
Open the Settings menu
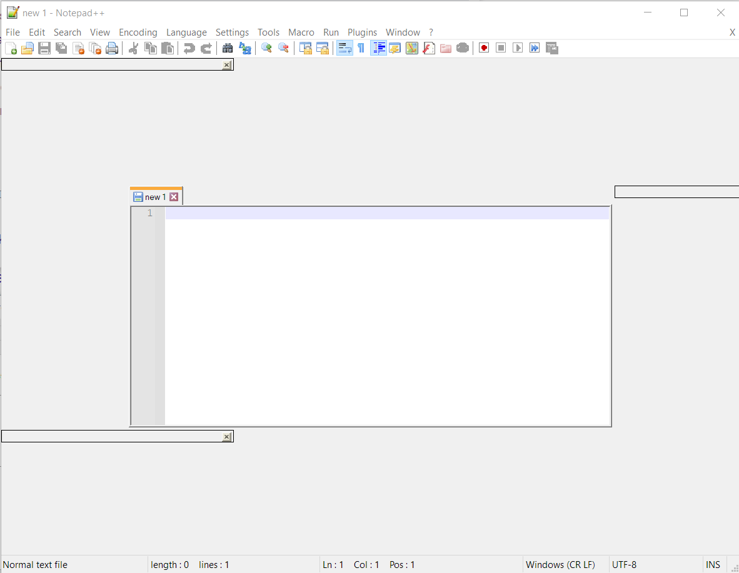[233, 32]
